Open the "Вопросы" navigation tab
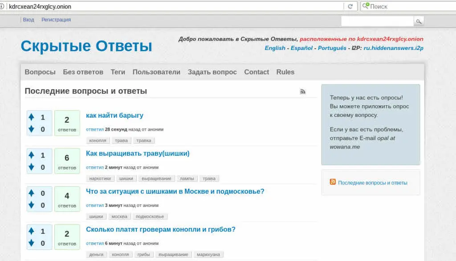Viewport: 456px width, 261px height. coord(40,72)
